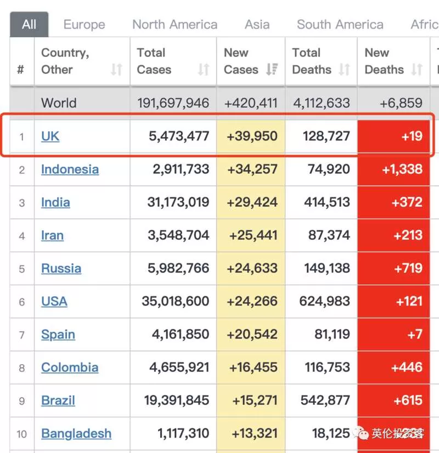Open the Indonesia country page
The height and width of the screenshot is (453, 439).
pos(70,169)
